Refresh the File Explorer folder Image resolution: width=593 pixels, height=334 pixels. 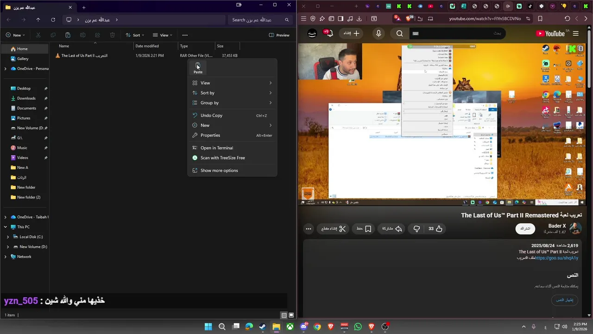pyautogui.click(x=53, y=20)
